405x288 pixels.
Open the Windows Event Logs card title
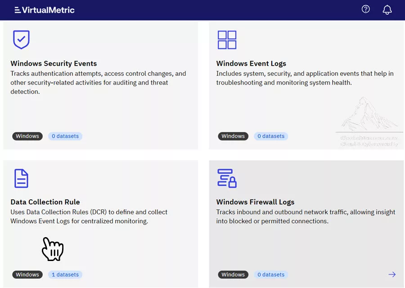click(x=251, y=63)
